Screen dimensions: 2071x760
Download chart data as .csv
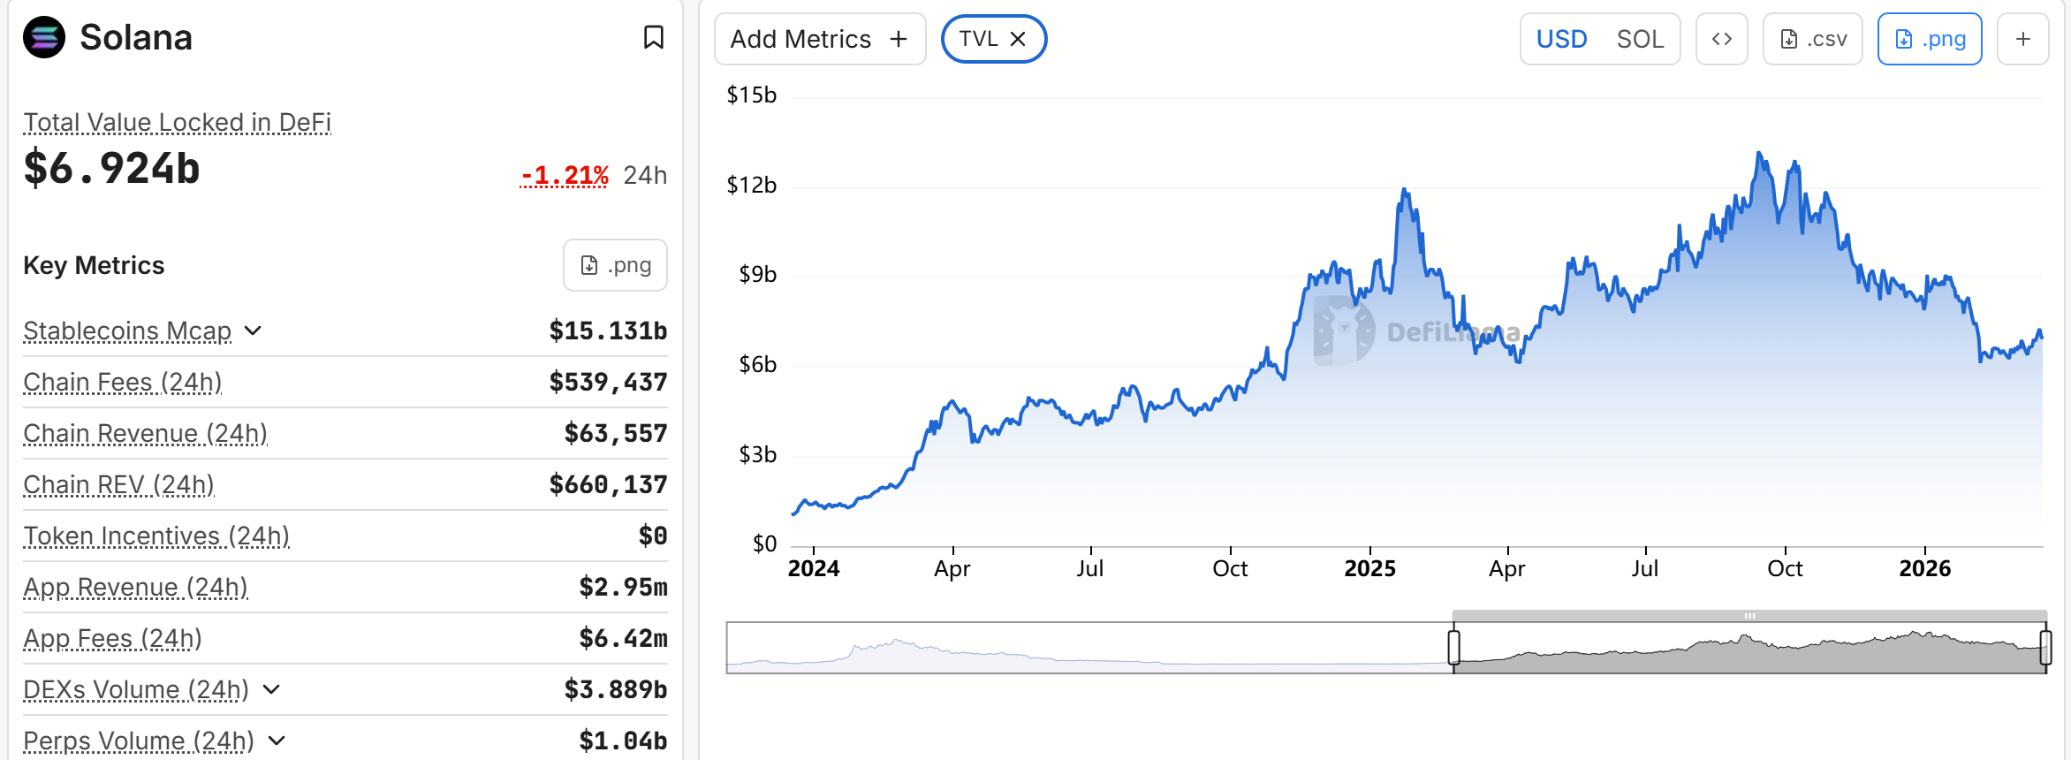1812,39
